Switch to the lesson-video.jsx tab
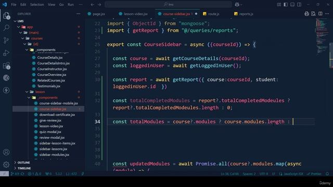The height and width of the screenshot is (187, 333). coord(135,14)
